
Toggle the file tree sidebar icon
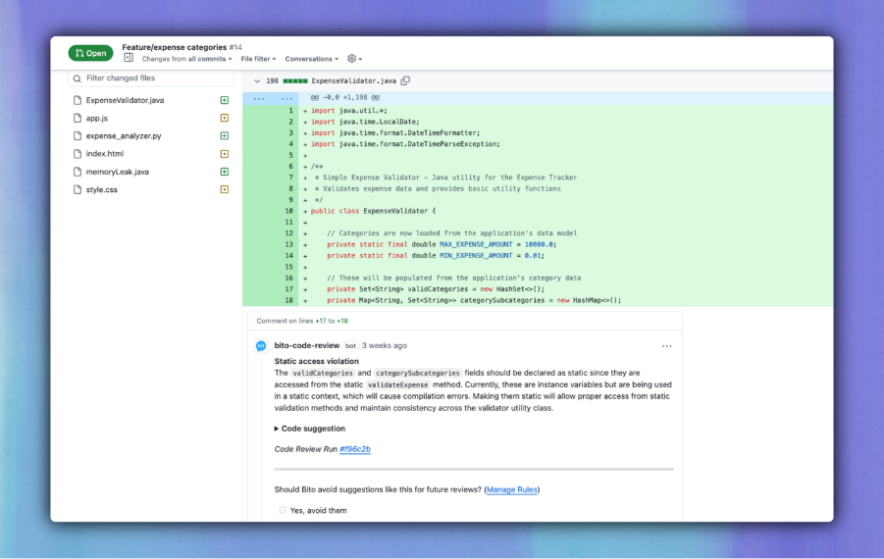[129, 59]
